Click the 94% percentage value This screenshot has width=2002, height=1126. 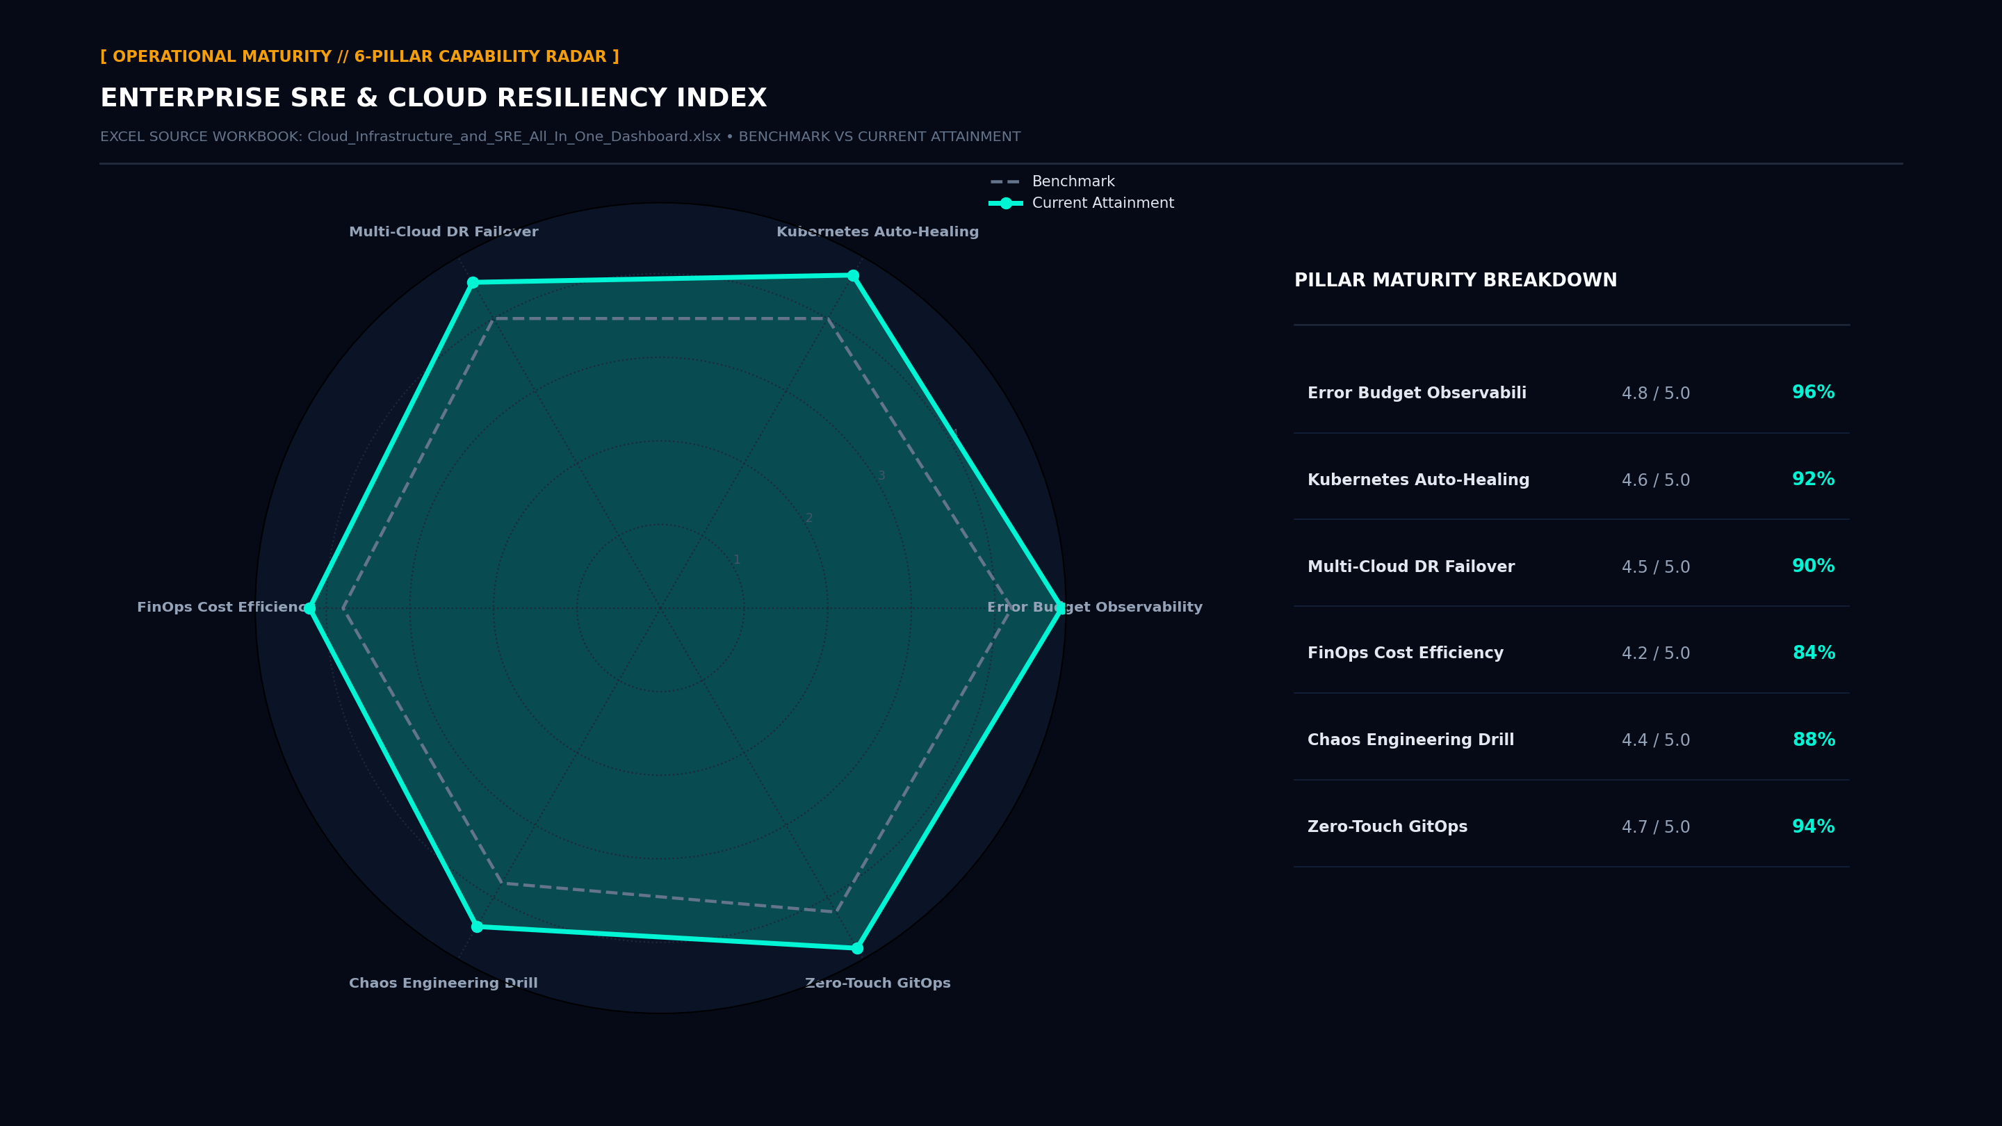tap(1813, 827)
